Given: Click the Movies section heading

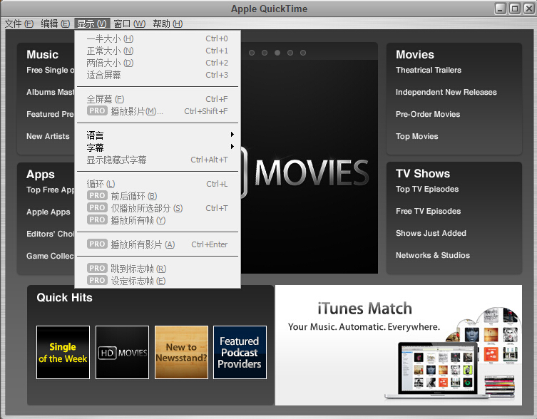Looking at the screenshot, I should click(x=415, y=54).
